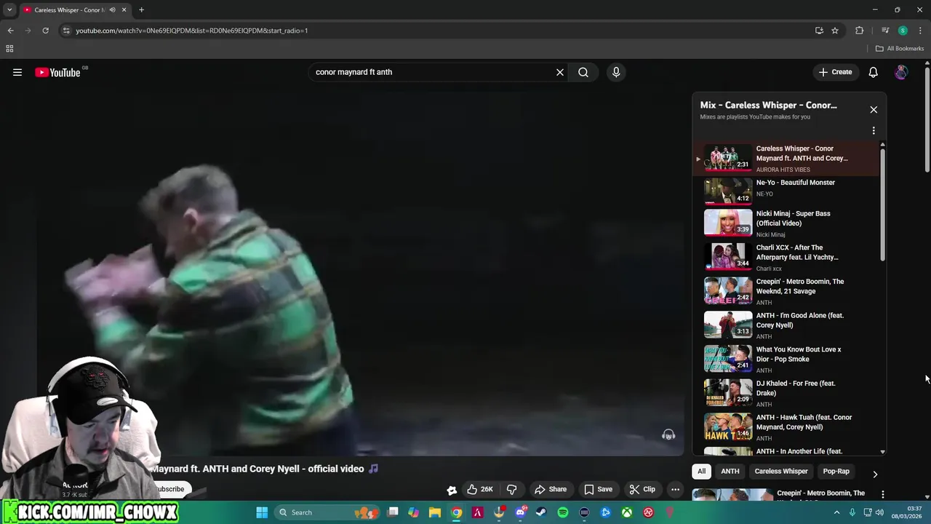The width and height of the screenshot is (931, 524).
Task: Install app icon in address bar
Action: click(x=819, y=31)
